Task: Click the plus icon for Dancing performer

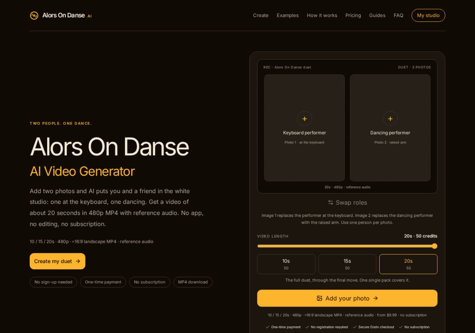Action: tap(390, 119)
